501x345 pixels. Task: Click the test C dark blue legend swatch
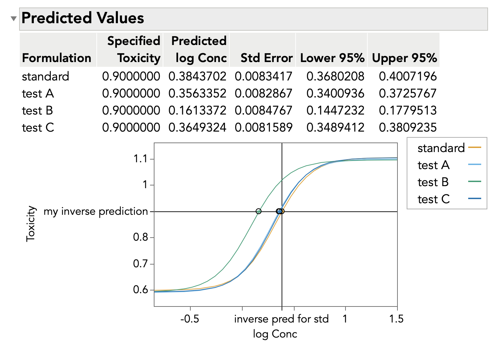tap(474, 199)
